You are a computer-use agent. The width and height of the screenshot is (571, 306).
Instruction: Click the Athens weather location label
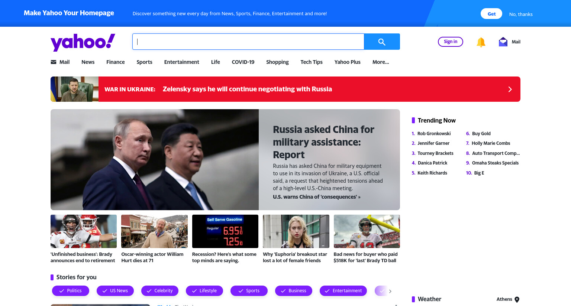(504, 299)
